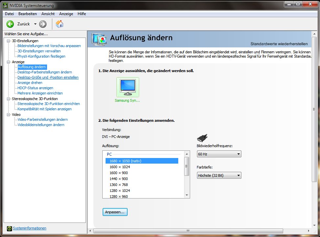Click the Auflösung ändern header icon
Viewport: 320px width, 237px height.
[x=99, y=39]
